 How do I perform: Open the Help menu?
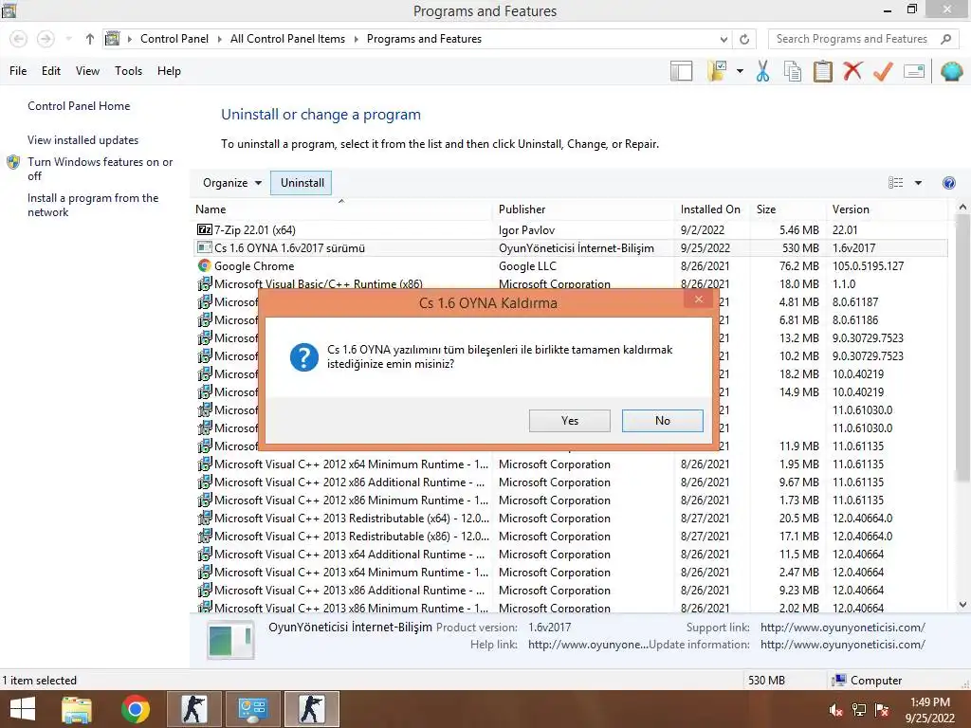click(169, 71)
